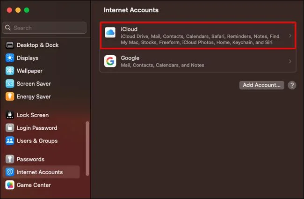304x199 pixels.
Task: Open Desktop & Dock settings label
Action: [37, 45]
